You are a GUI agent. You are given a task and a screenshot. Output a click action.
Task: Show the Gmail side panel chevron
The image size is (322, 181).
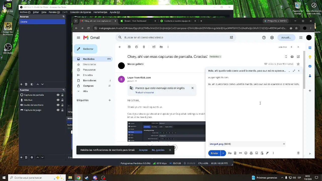pos(310,154)
